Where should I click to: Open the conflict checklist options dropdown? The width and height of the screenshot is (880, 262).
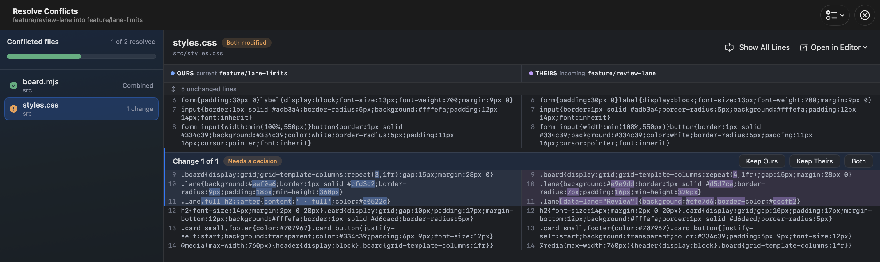[x=835, y=15]
